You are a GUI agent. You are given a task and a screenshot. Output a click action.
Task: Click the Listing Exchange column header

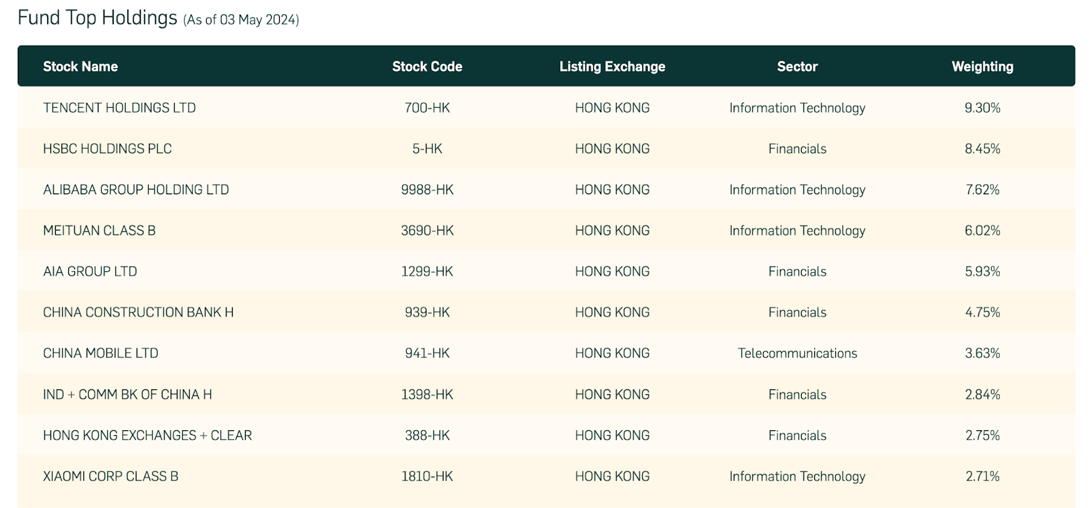pyautogui.click(x=612, y=67)
